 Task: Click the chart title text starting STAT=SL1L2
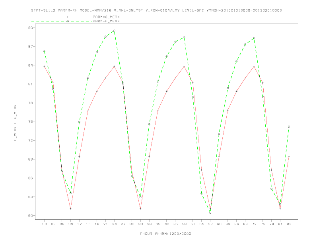click(156, 10)
